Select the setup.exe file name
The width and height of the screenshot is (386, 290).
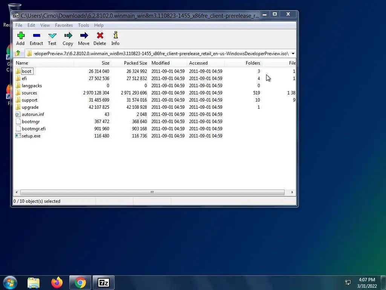[x=31, y=136]
